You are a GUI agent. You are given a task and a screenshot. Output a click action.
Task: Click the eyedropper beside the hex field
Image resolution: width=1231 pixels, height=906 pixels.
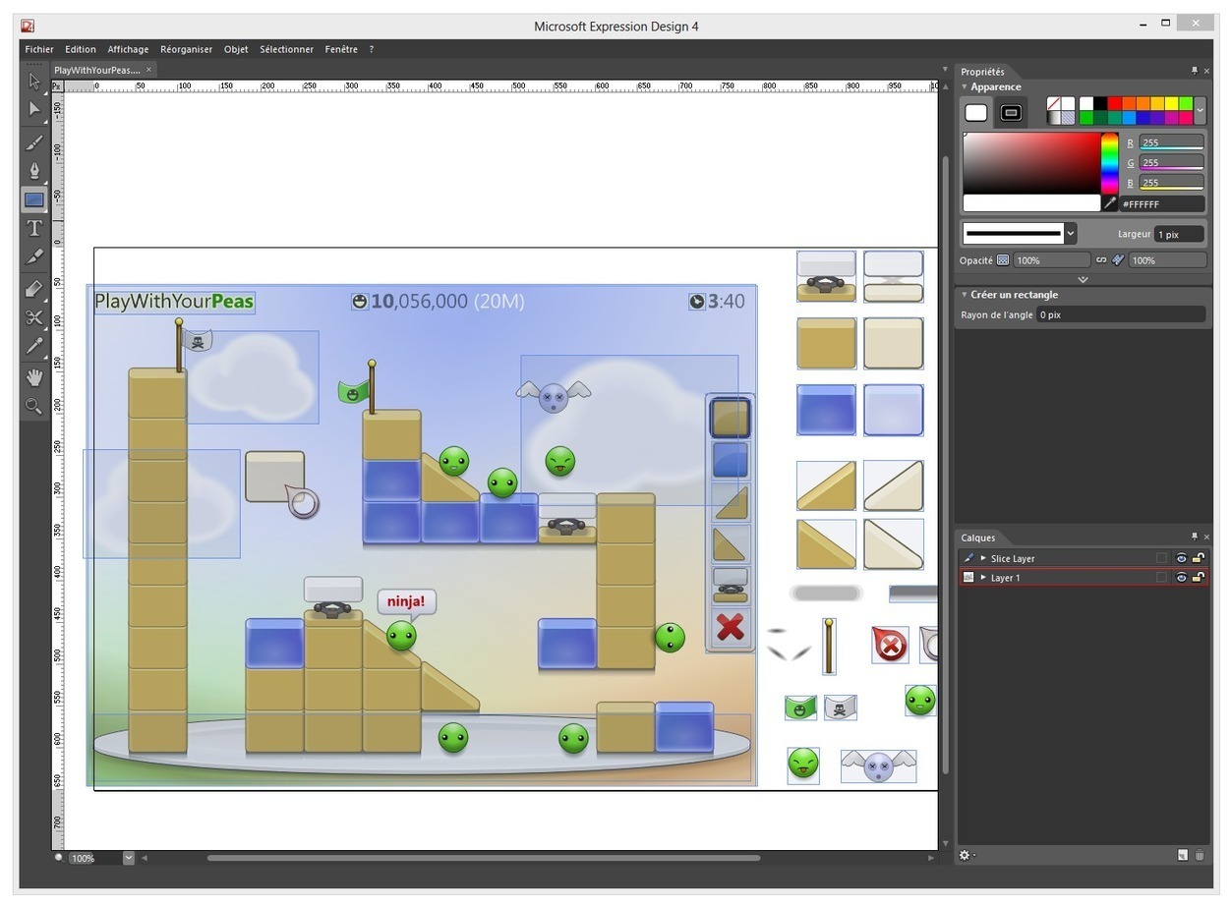(x=1110, y=203)
